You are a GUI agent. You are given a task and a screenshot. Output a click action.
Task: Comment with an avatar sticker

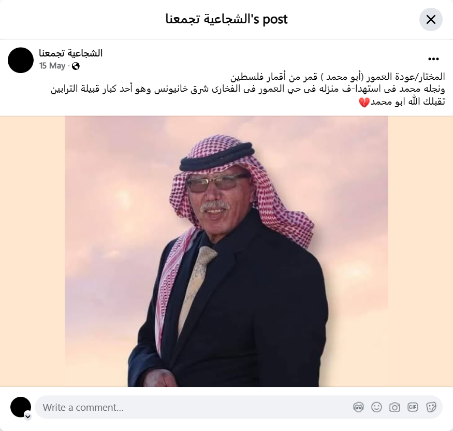click(x=358, y=407)
